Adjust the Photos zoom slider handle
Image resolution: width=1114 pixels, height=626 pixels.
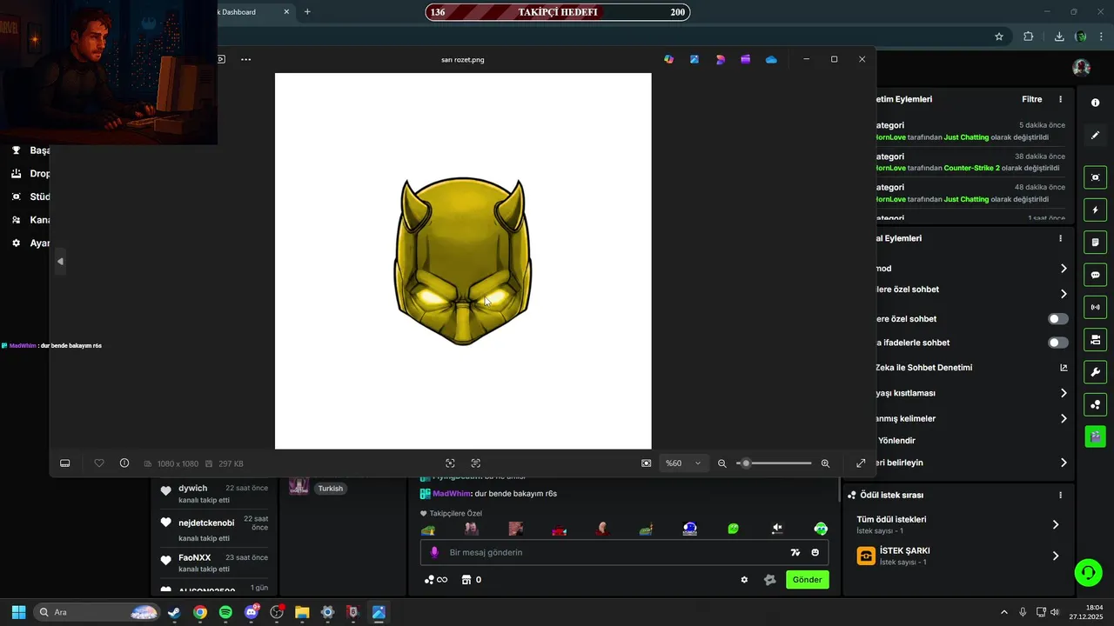coord(746,463)
